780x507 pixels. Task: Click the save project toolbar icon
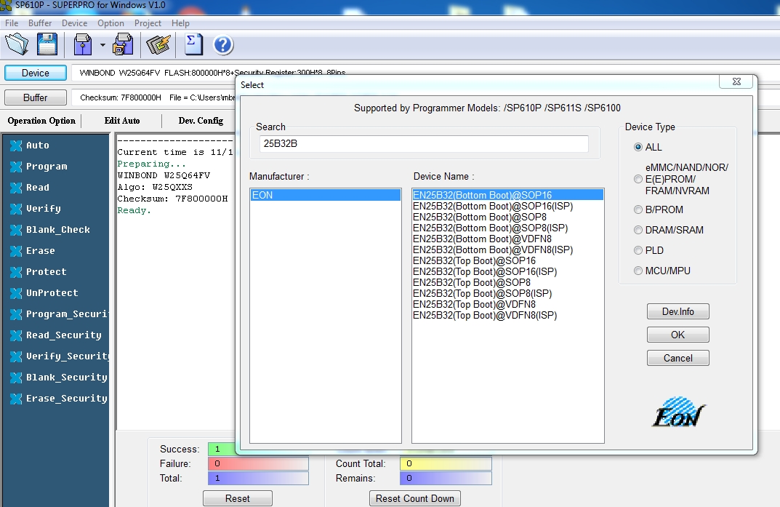(123, 44)
